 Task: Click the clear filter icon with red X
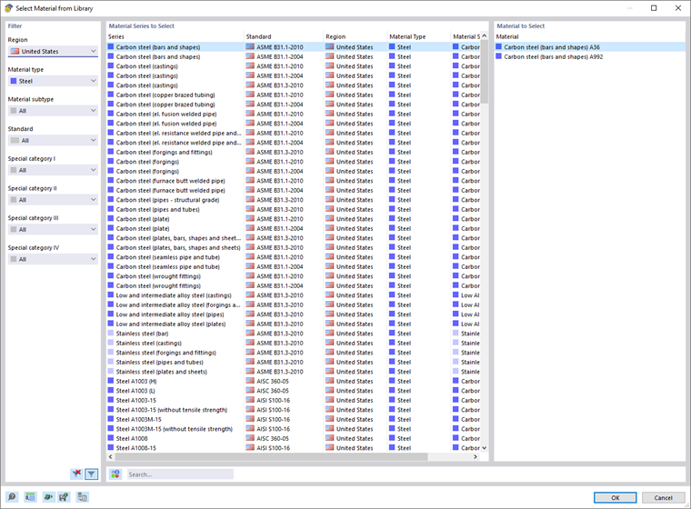76,474
